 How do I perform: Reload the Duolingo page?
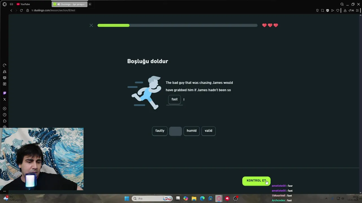[21, 10]
